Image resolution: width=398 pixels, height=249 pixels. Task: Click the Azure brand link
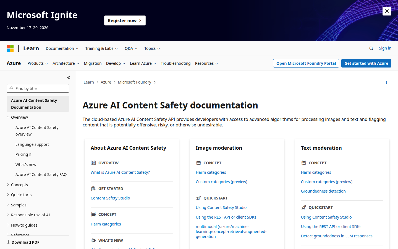pyautogui.click(x=14, y=63)
